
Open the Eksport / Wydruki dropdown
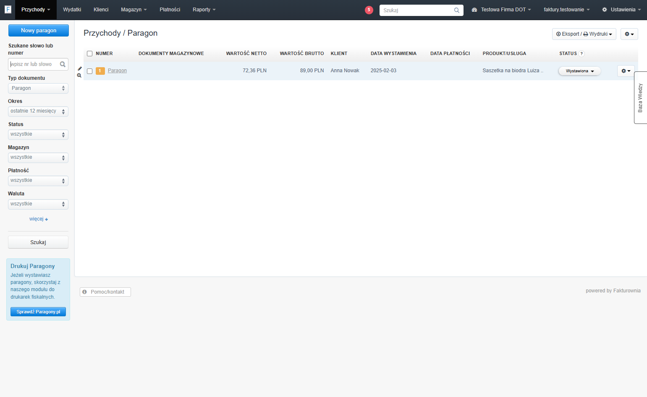[x=584, y=34]
